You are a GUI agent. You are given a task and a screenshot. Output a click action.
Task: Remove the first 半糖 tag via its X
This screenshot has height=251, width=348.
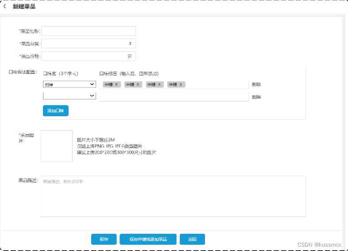pyautogui.click(x=116, y=85)
